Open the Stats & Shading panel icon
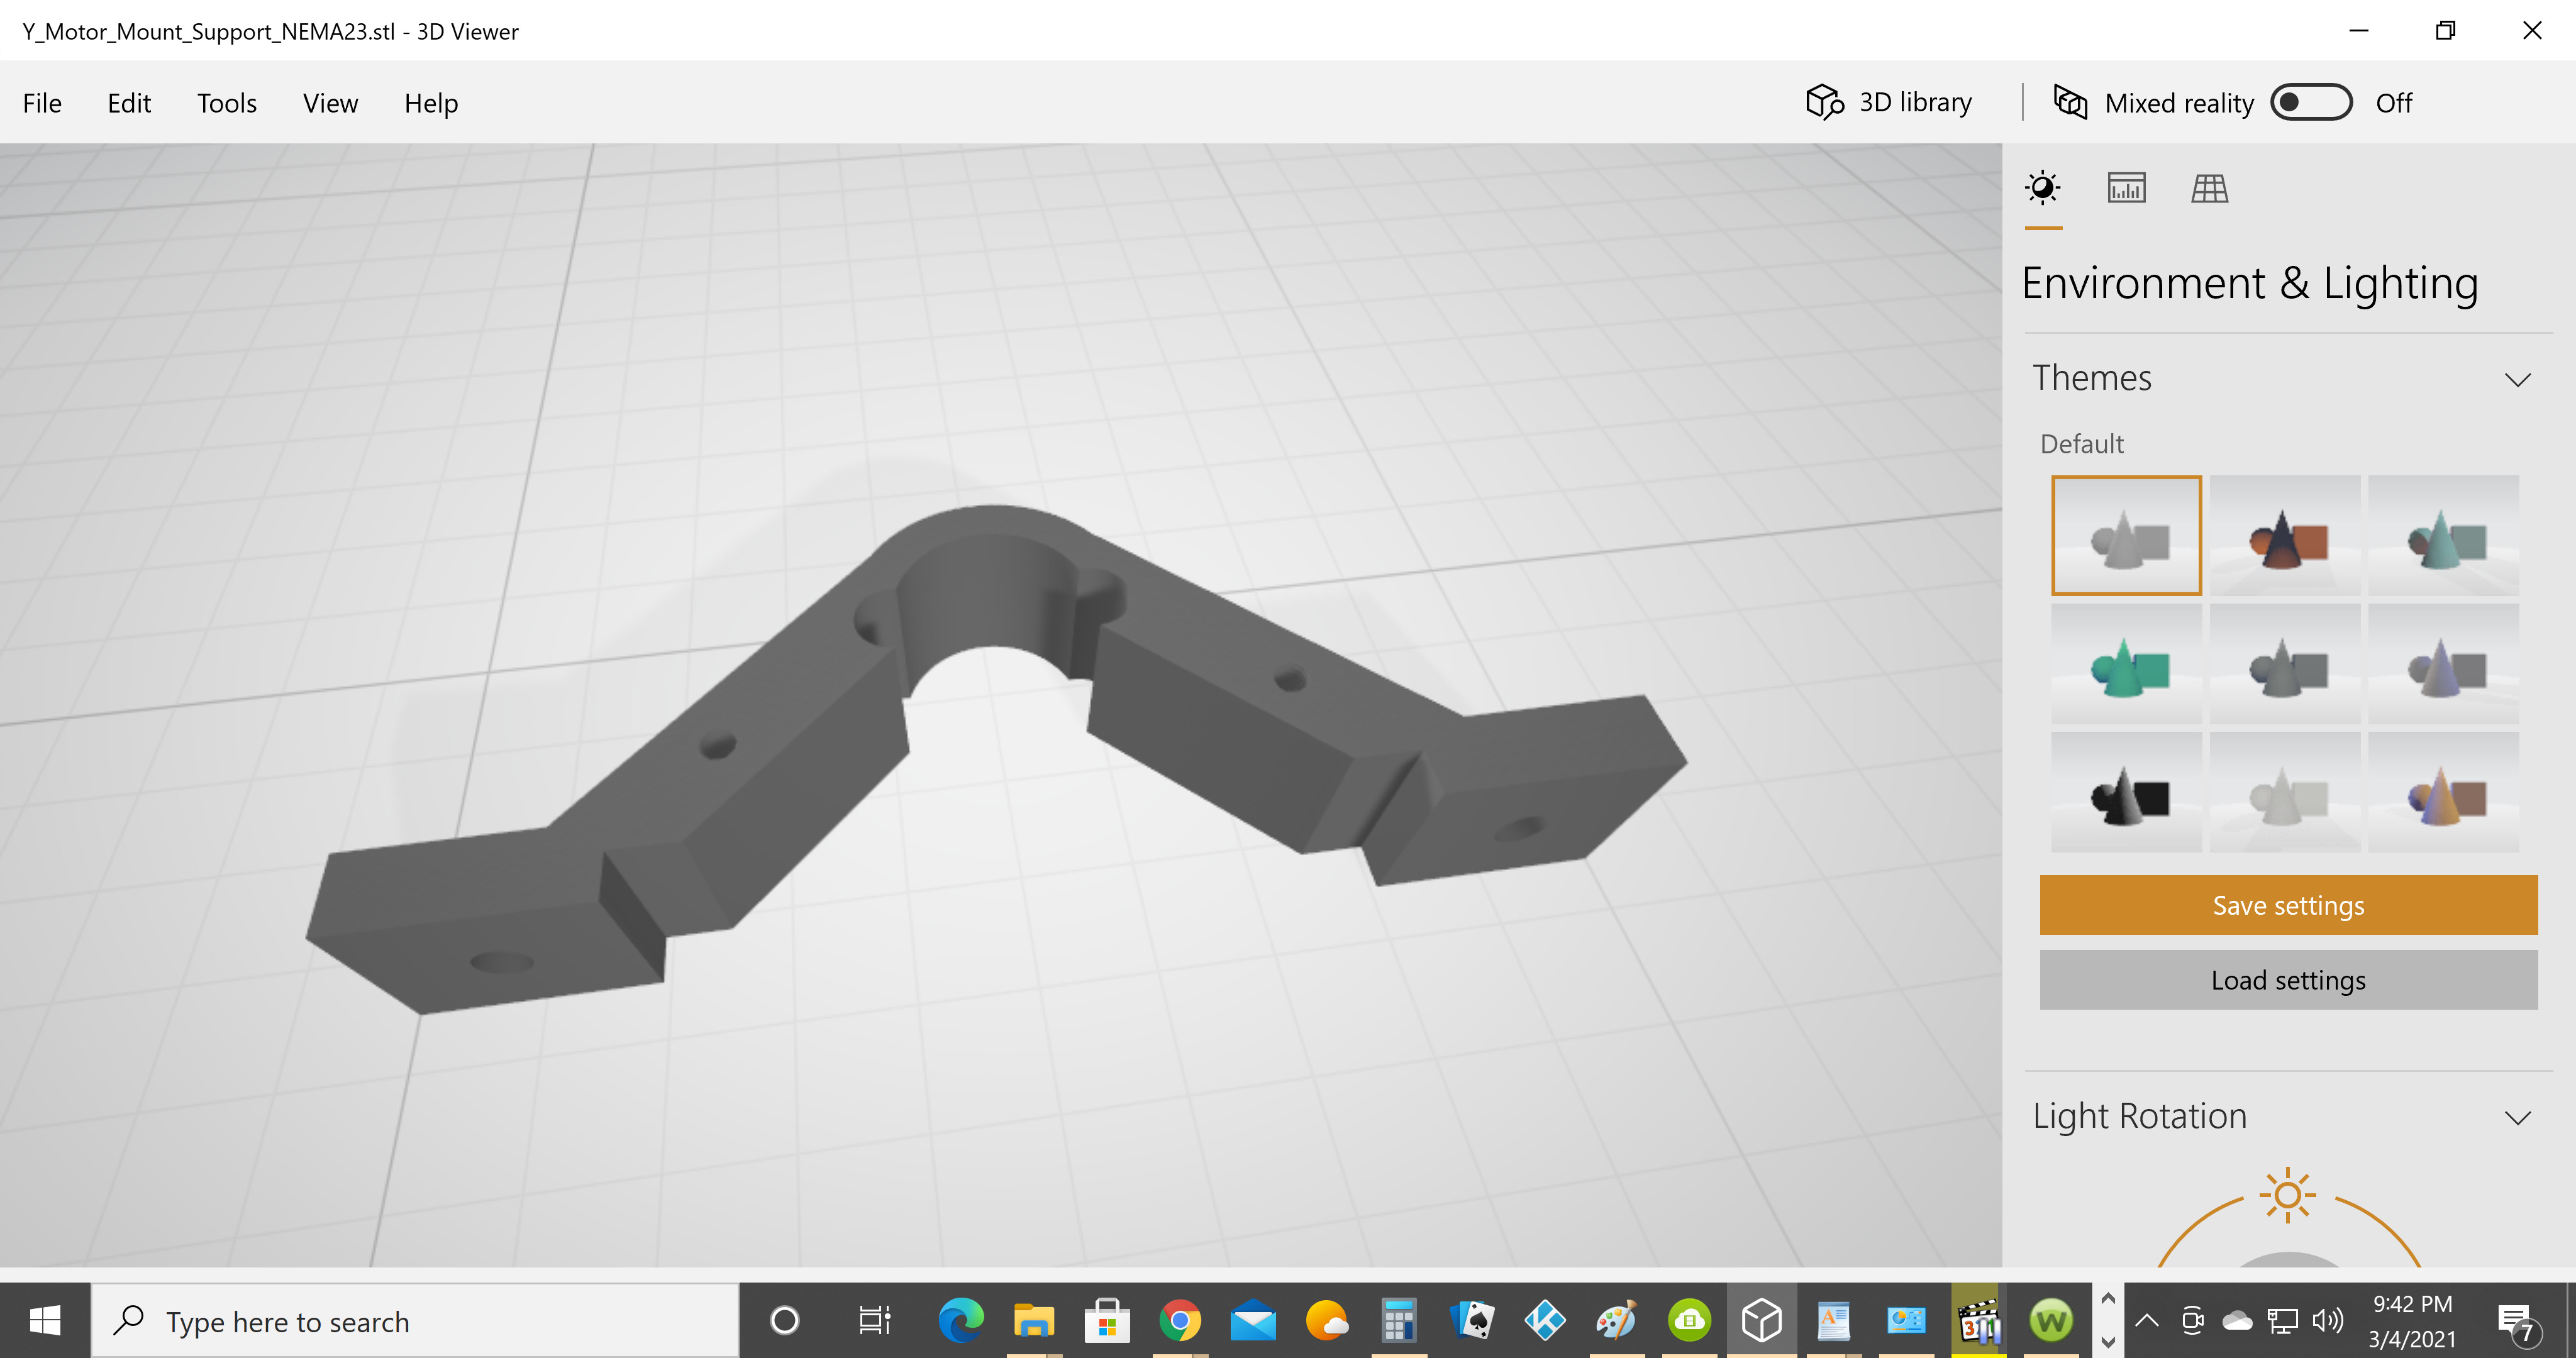The height and width of the screenshot is (1358, 2576). (x=2126, y=188)
